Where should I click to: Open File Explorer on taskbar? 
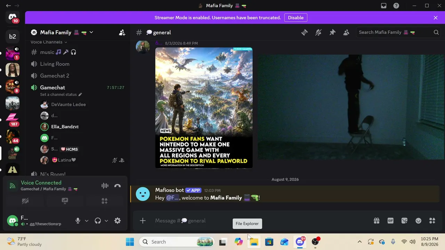click(254, 242)
